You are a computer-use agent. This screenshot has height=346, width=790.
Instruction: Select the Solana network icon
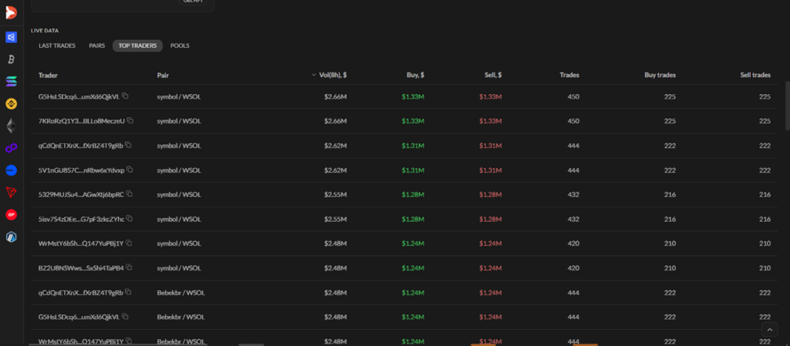tap(11, 81)
